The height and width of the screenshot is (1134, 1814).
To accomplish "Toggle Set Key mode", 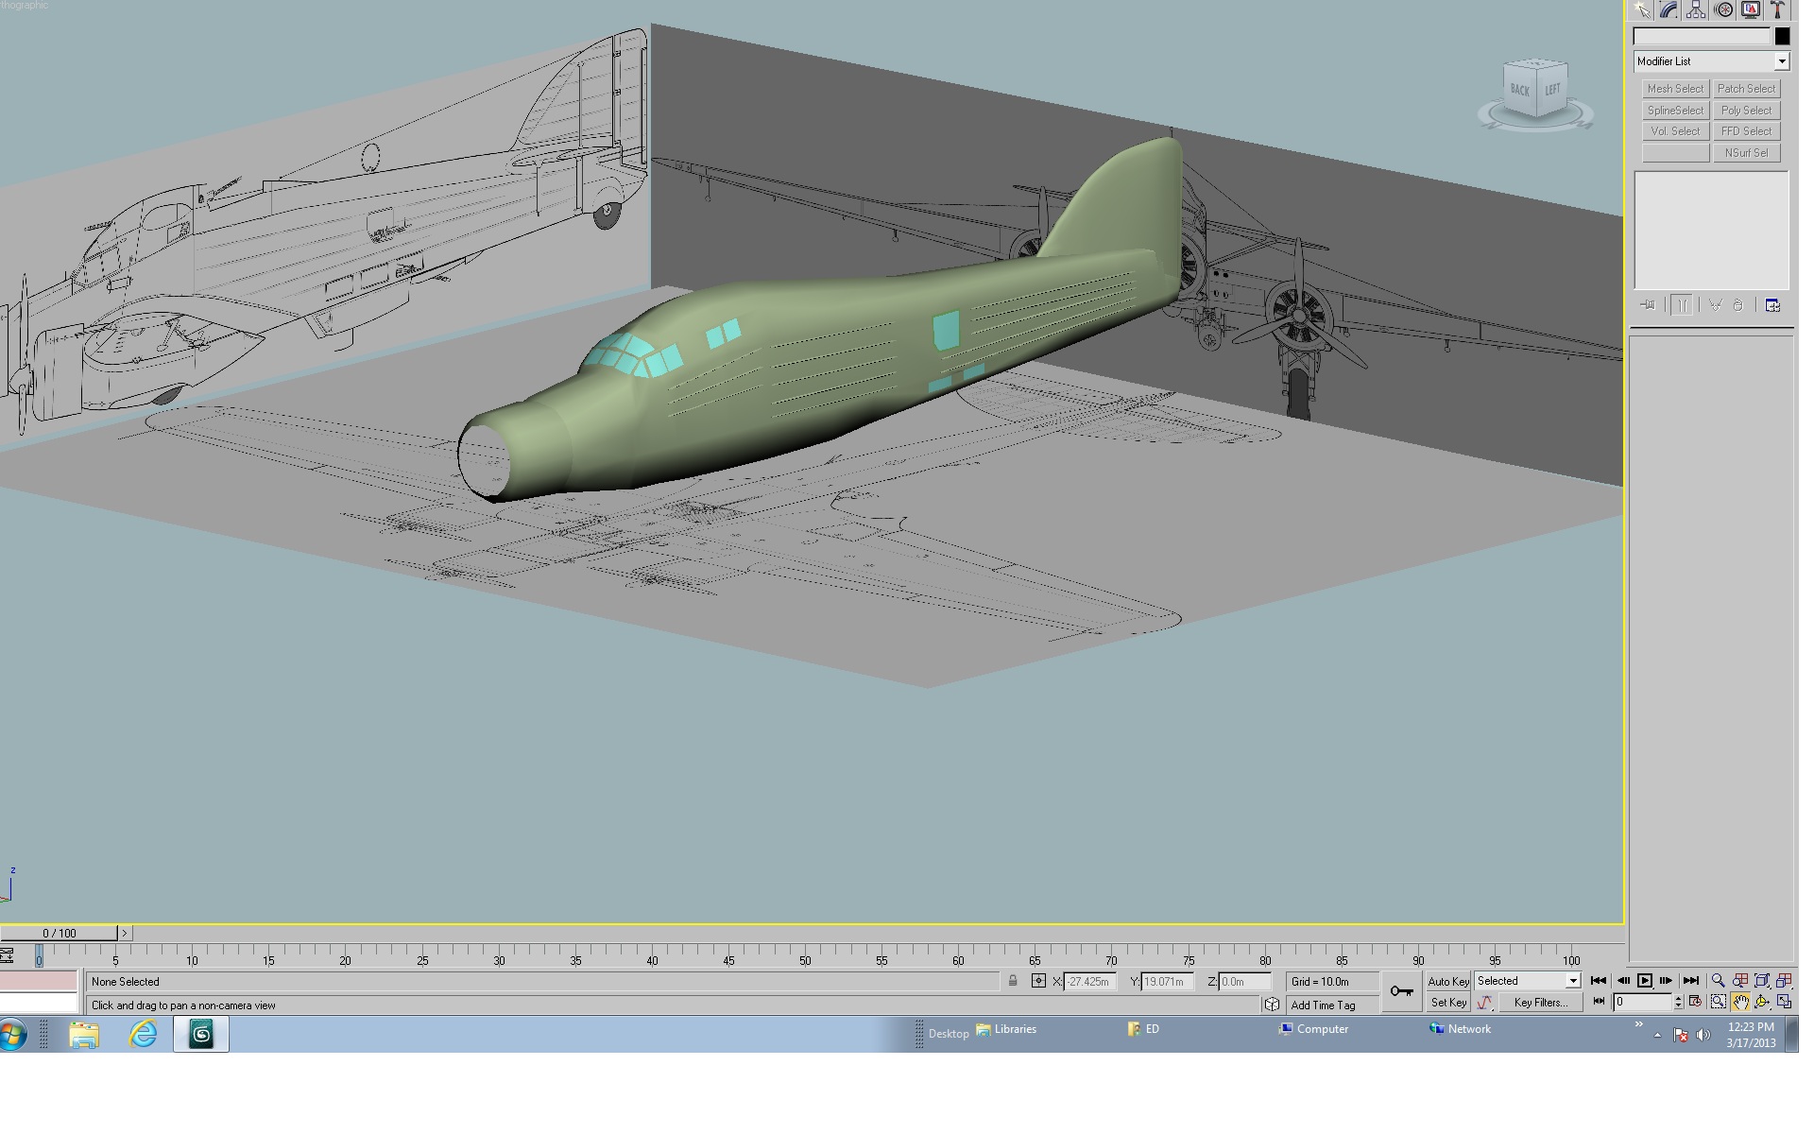I will (1448, 1003).
